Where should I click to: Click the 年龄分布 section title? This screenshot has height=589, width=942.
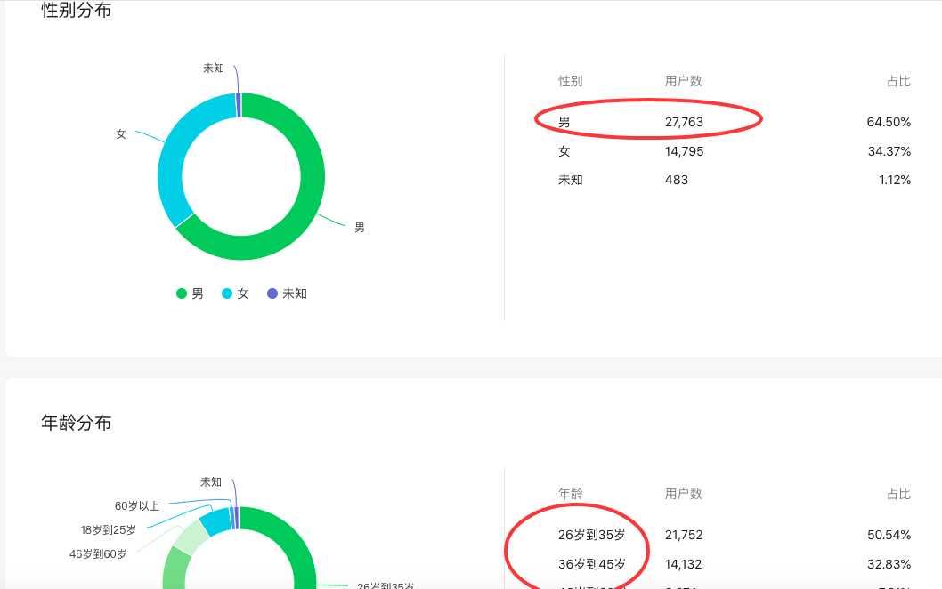(77, 423)
